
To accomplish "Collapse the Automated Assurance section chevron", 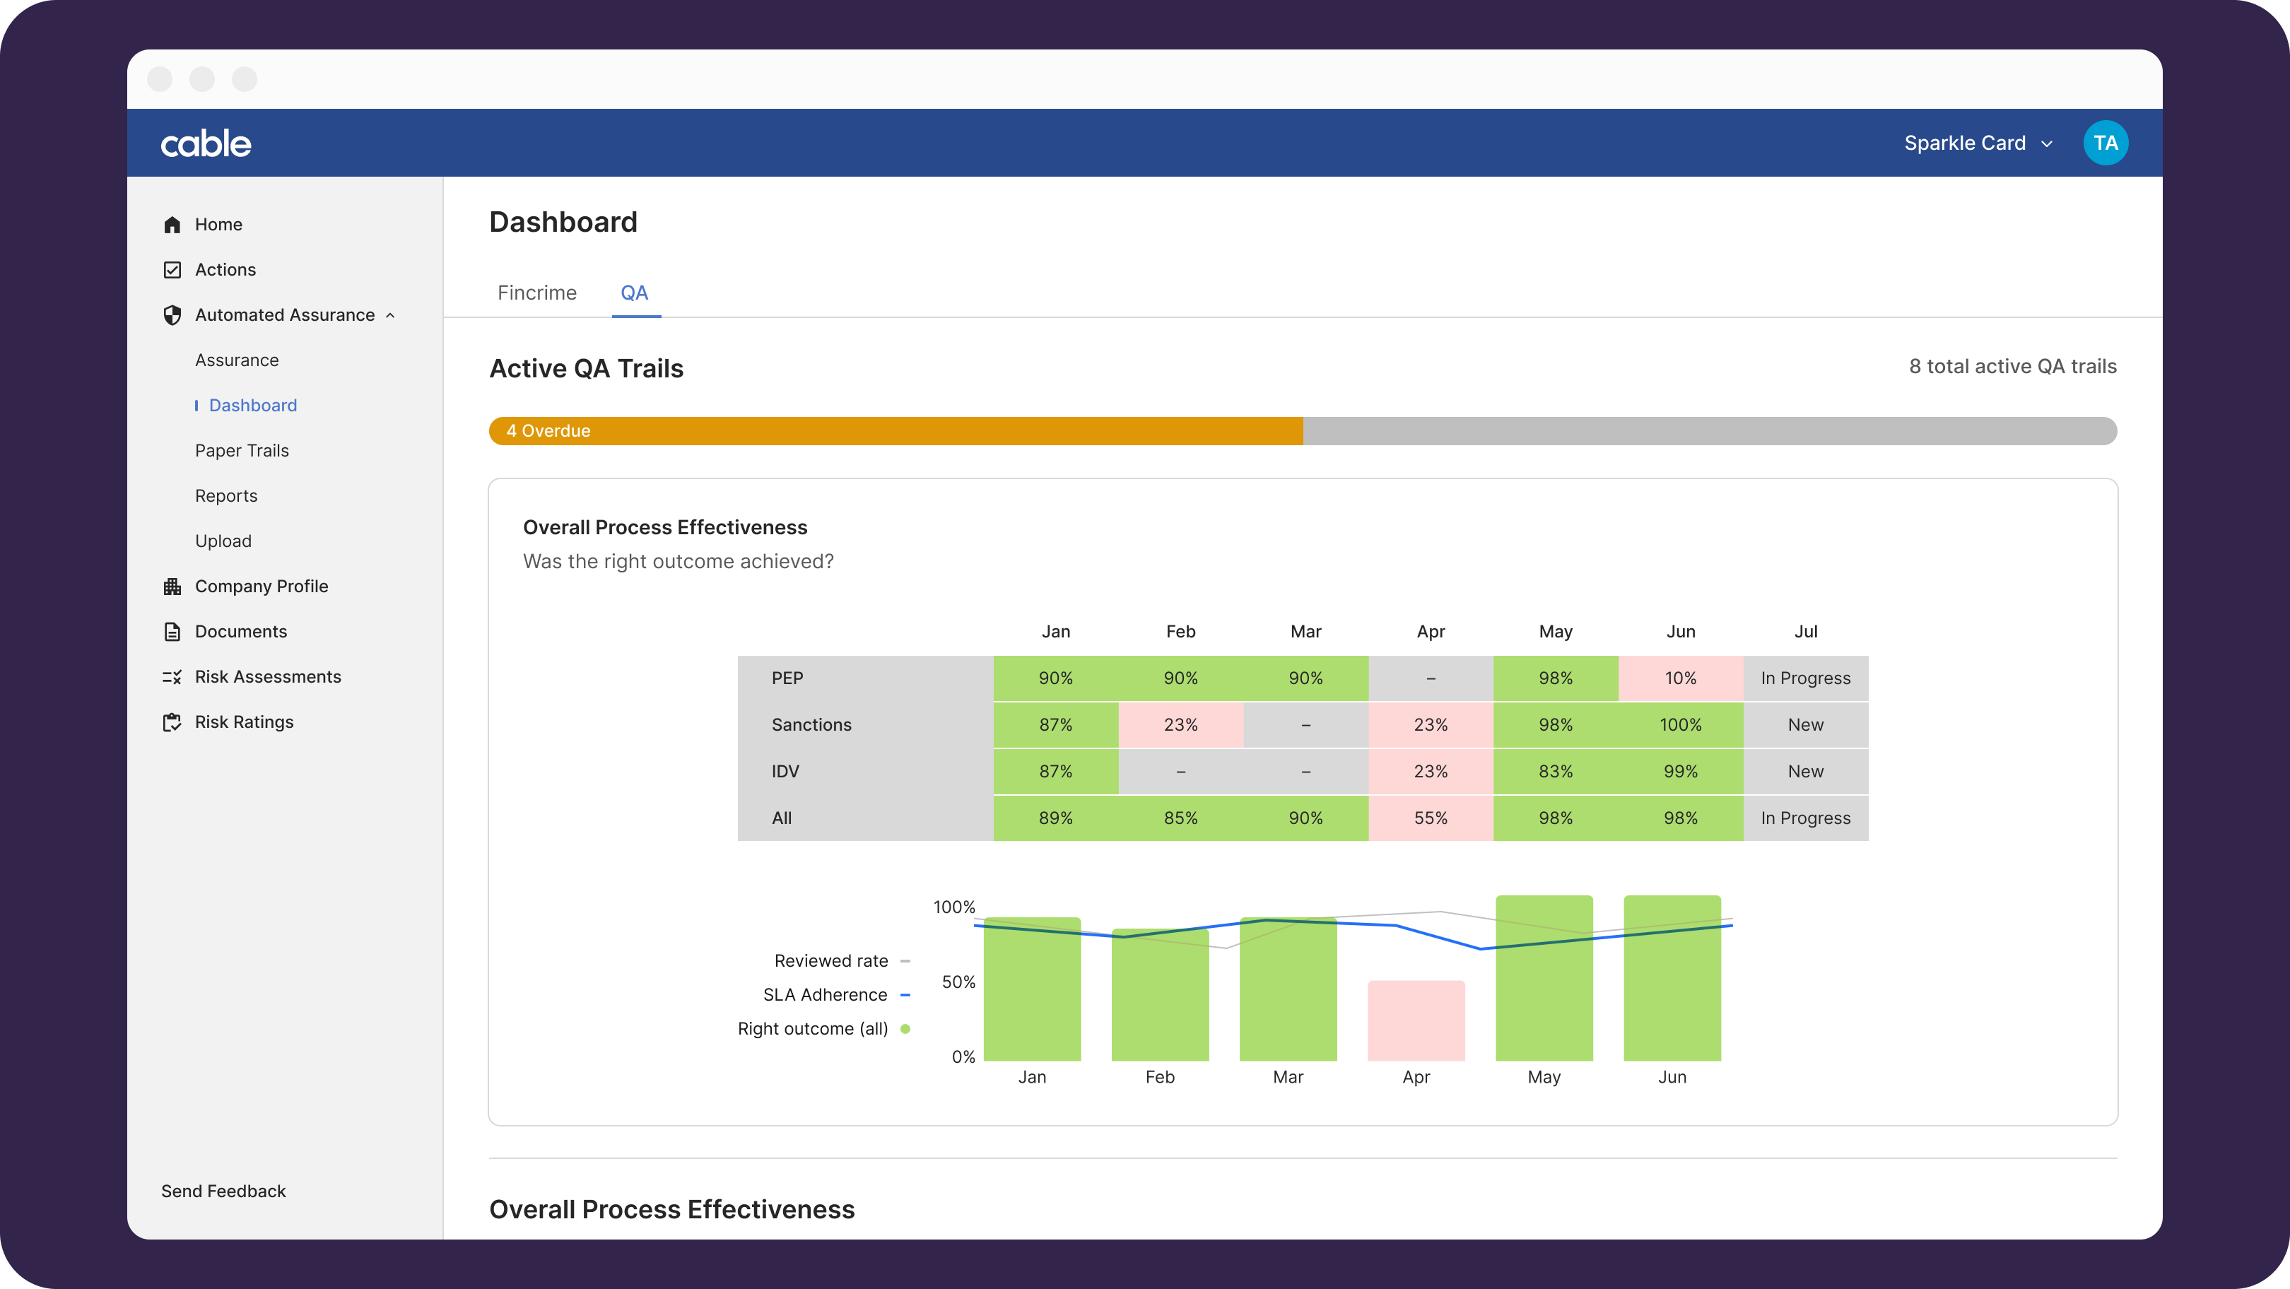I will point(390,316).
